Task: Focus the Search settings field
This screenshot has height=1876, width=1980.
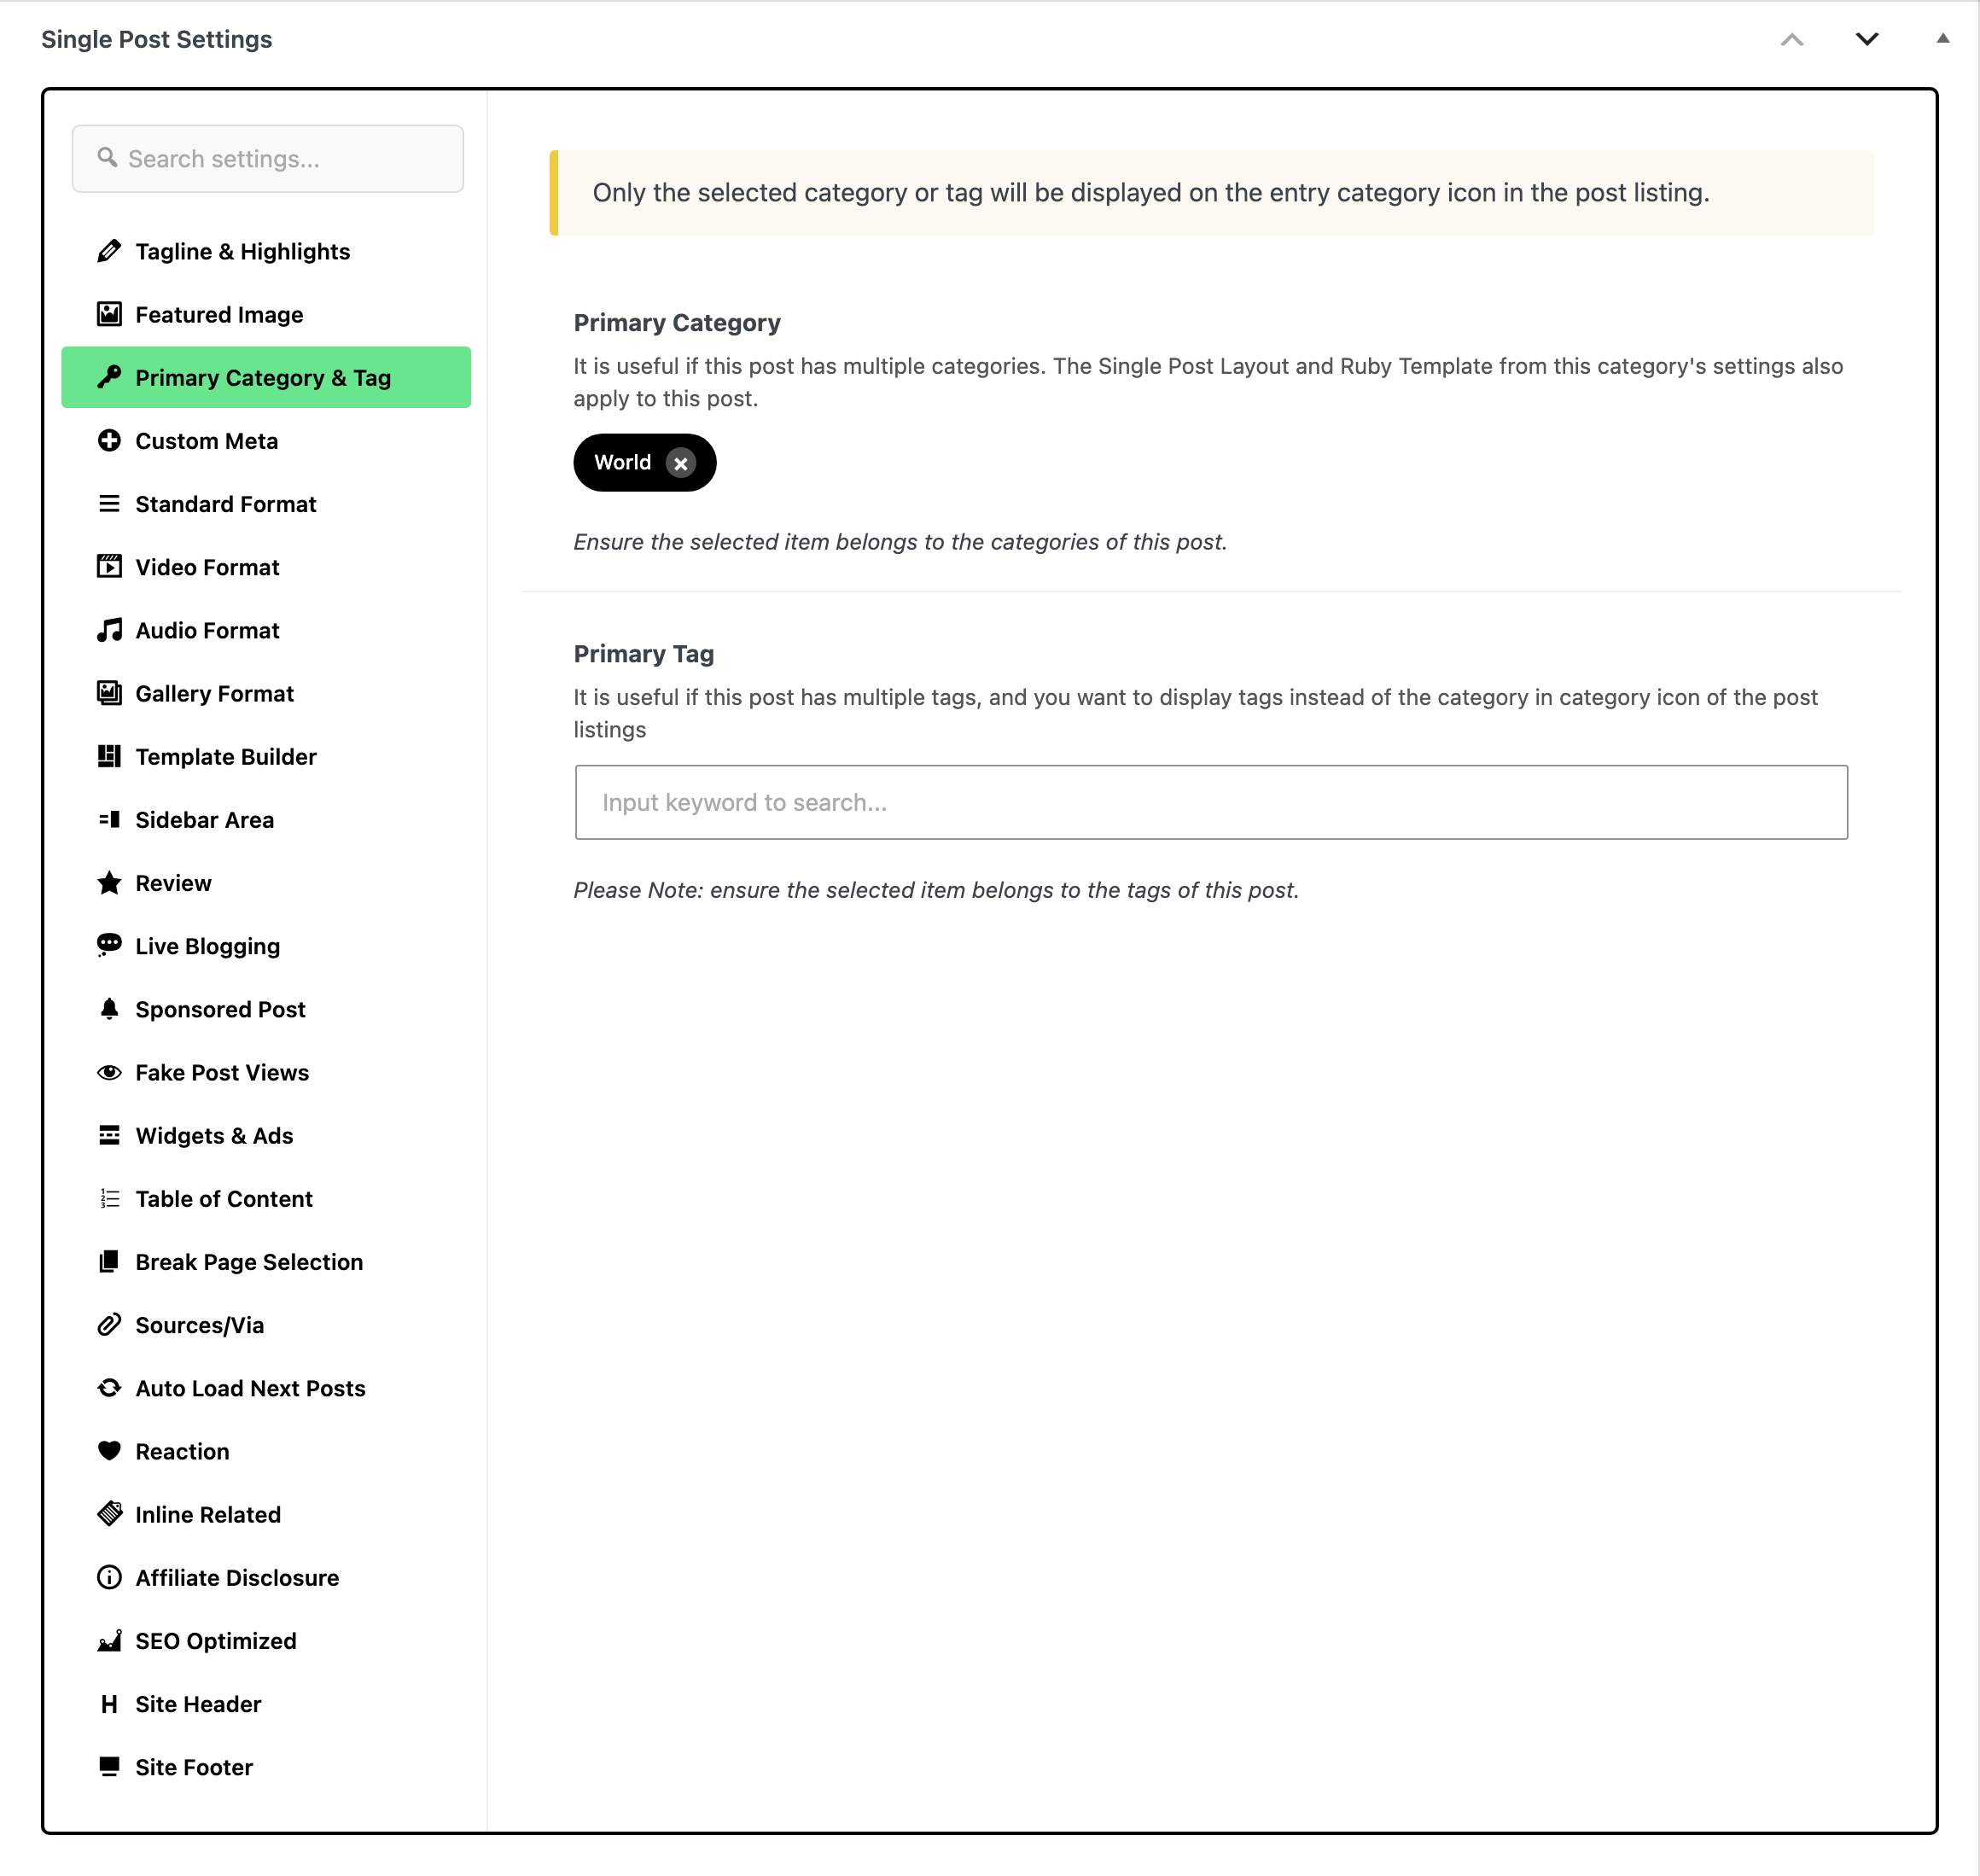Action: pos(268,159)
